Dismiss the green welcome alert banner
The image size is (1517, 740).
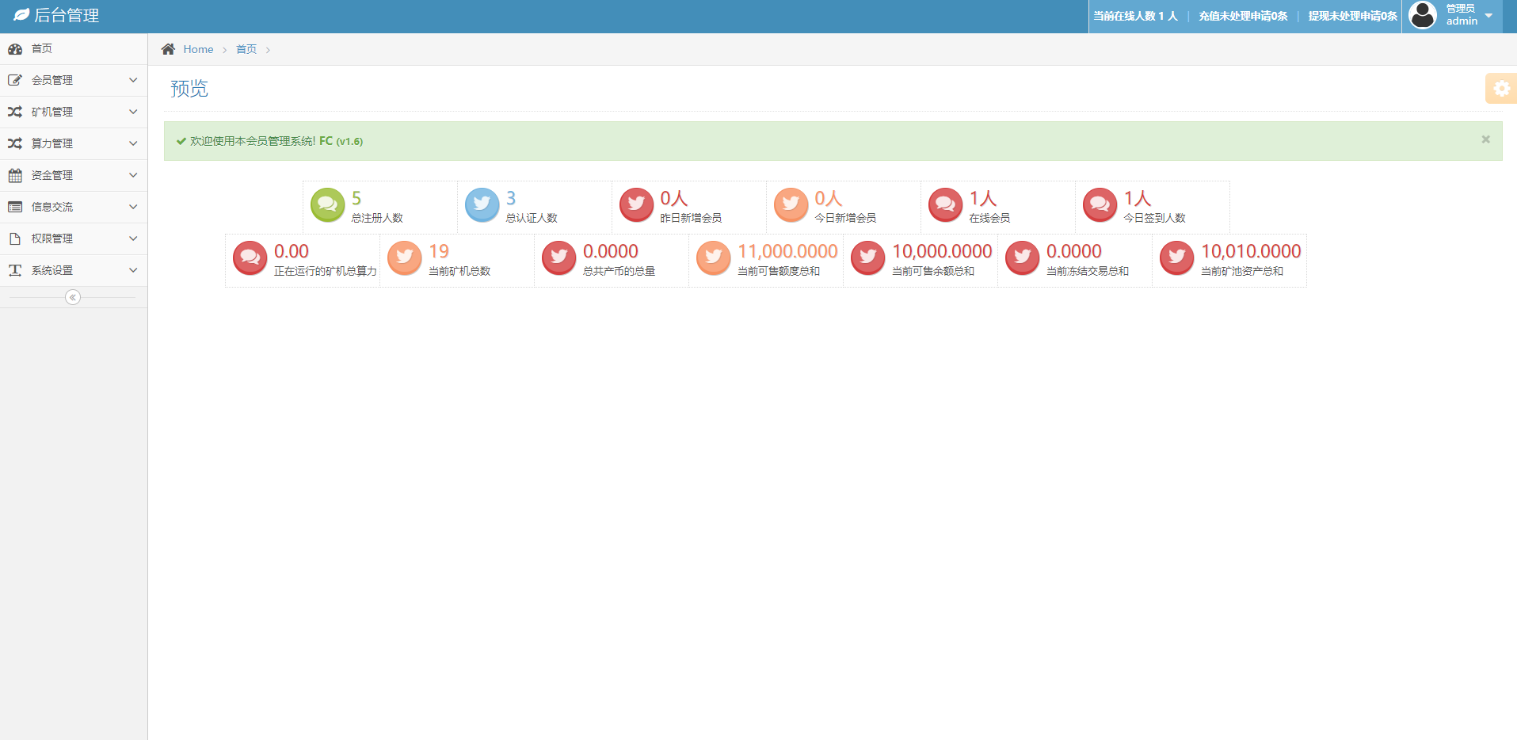1485,139
